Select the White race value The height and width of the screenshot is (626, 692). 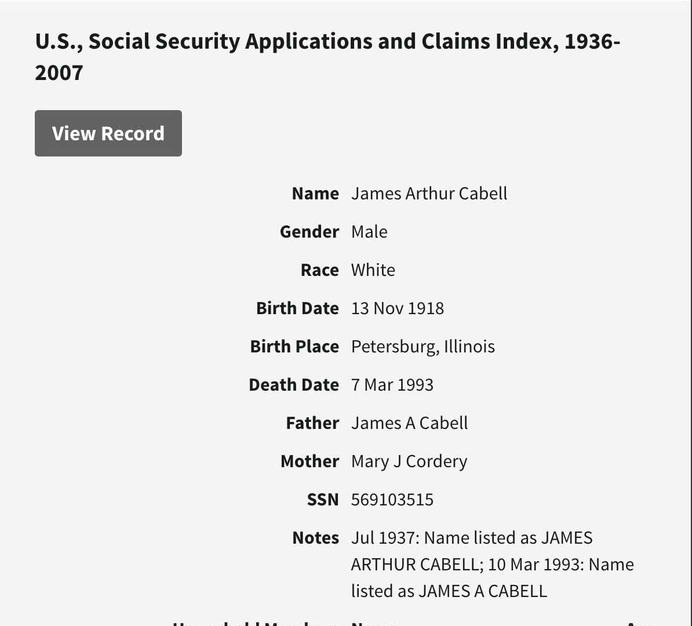(373, 270)
